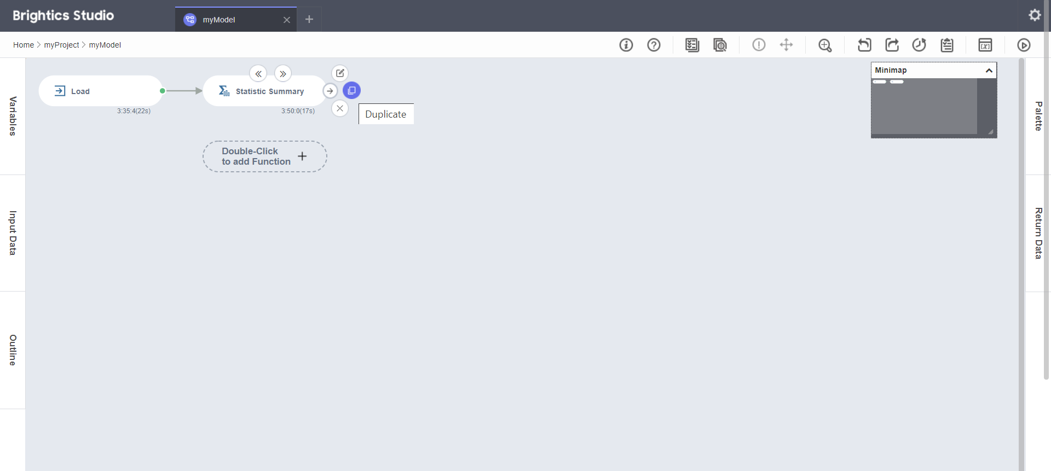
Task: Click the myModel tab icon
Action: 190,20
